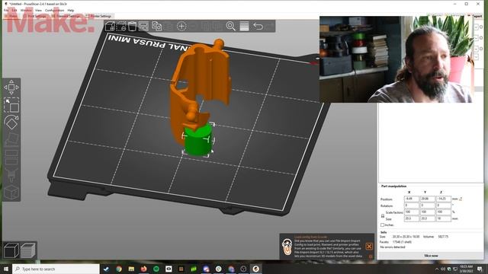Toggle the scale factor lock icon
Viewport: 488px width, 274px height.
click(383, 215)
